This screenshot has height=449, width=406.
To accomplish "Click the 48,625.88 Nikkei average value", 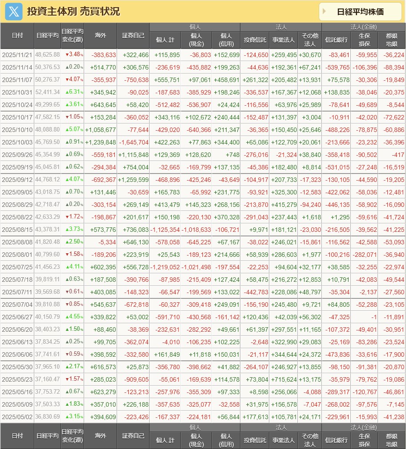I will click(x=48, y=54).
